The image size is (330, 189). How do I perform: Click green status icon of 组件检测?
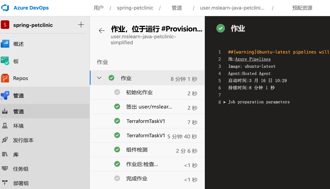tap(117, 150)
